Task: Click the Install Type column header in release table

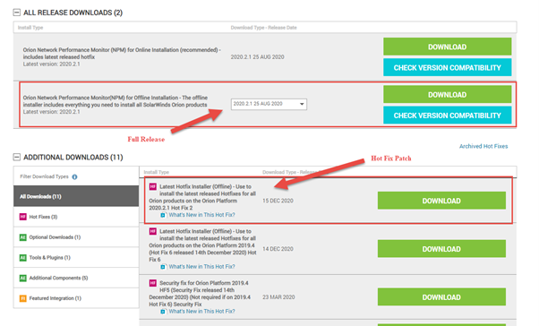Action: coord(30,28)
